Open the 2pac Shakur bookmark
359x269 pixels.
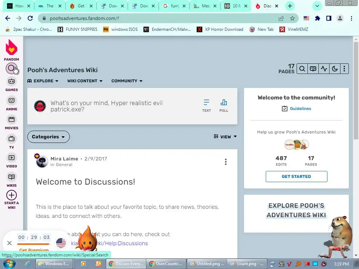click(29, 29)
